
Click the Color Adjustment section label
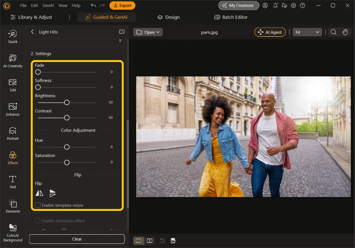[78, 130]
